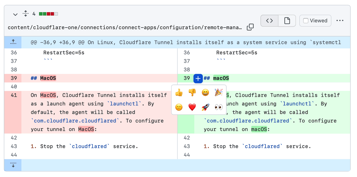The width and height of the screenshot is (357, 177).
Task: Switch to rich diff document view
Action: tap(287, 20)
